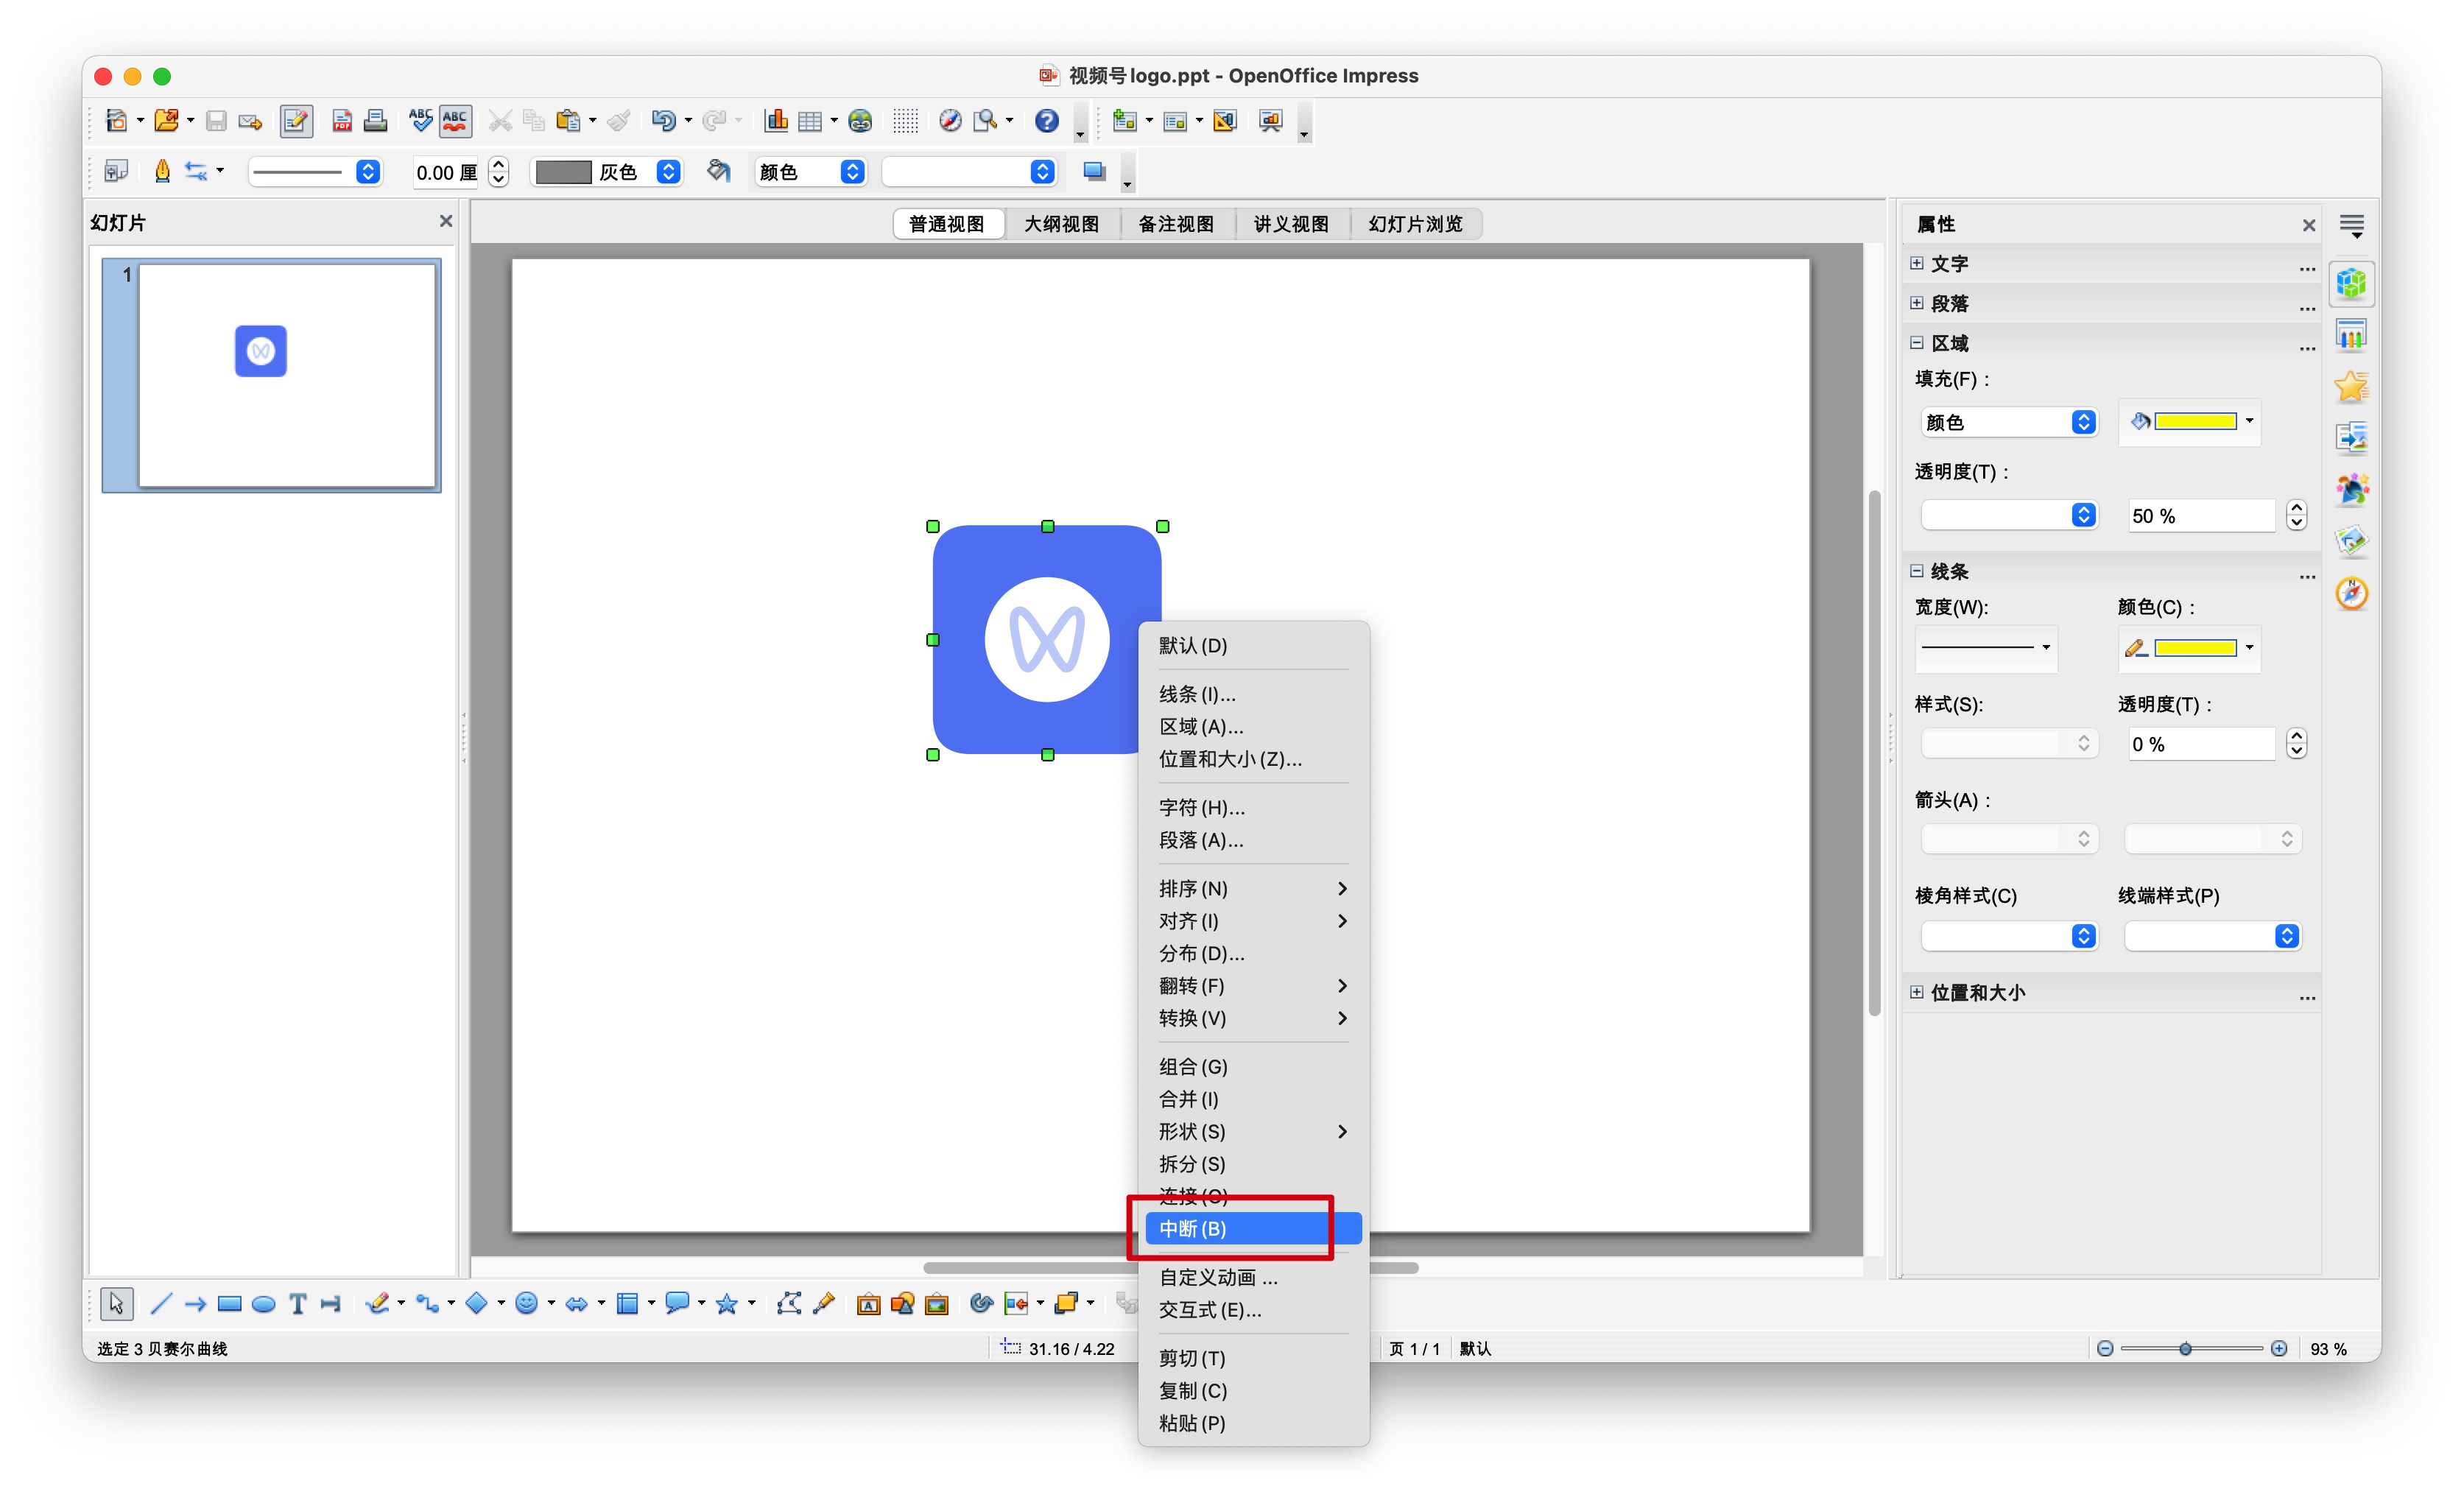Collapse the 区域 section
This screenshot has height=1486, width=2464.
(x=1916, y=343)
